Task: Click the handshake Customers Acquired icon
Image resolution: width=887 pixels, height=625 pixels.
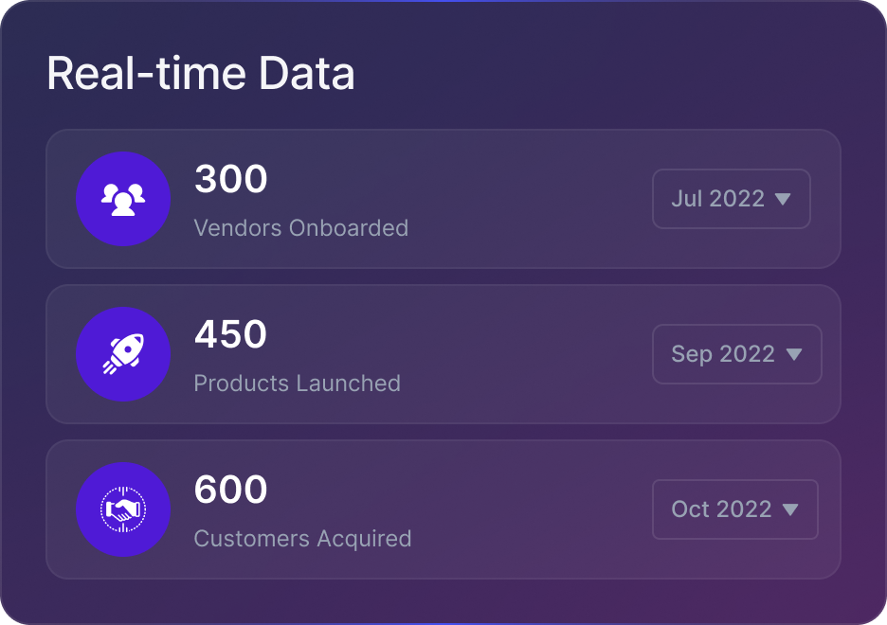Action: point(123,509)
